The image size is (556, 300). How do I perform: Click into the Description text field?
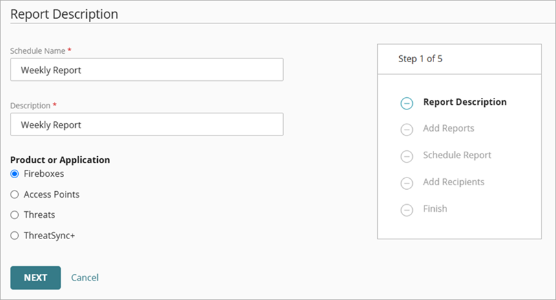147,124
